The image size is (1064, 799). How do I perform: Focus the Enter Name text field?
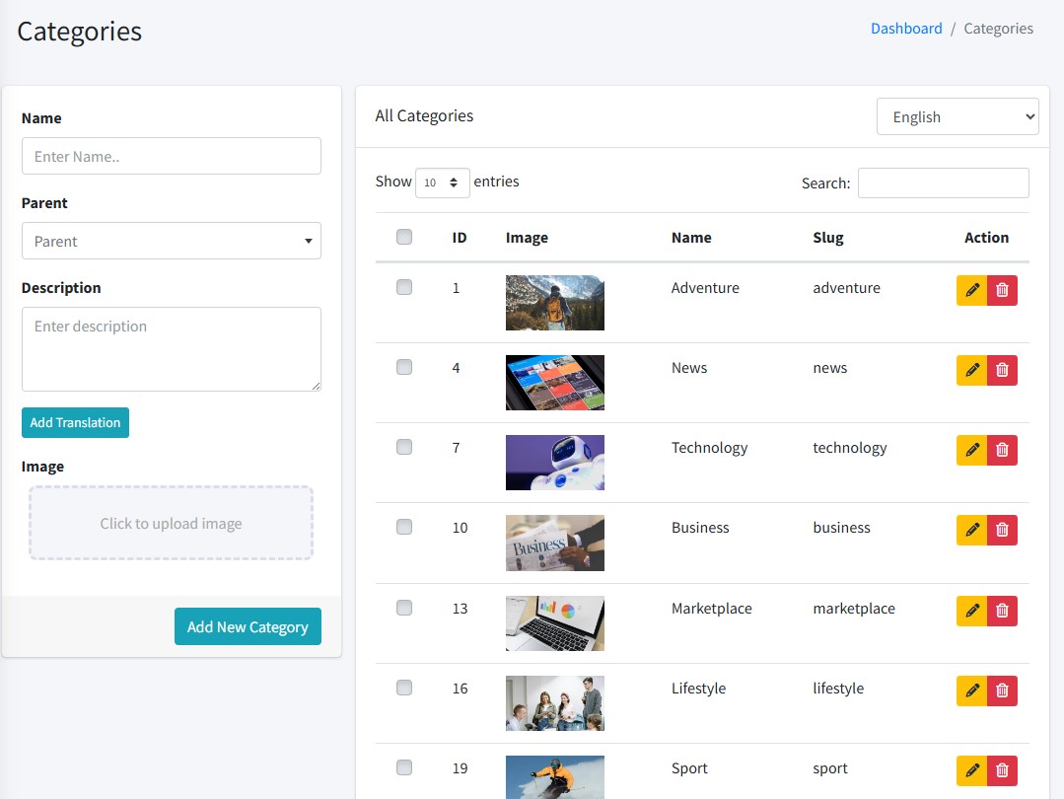coord(172,156)
